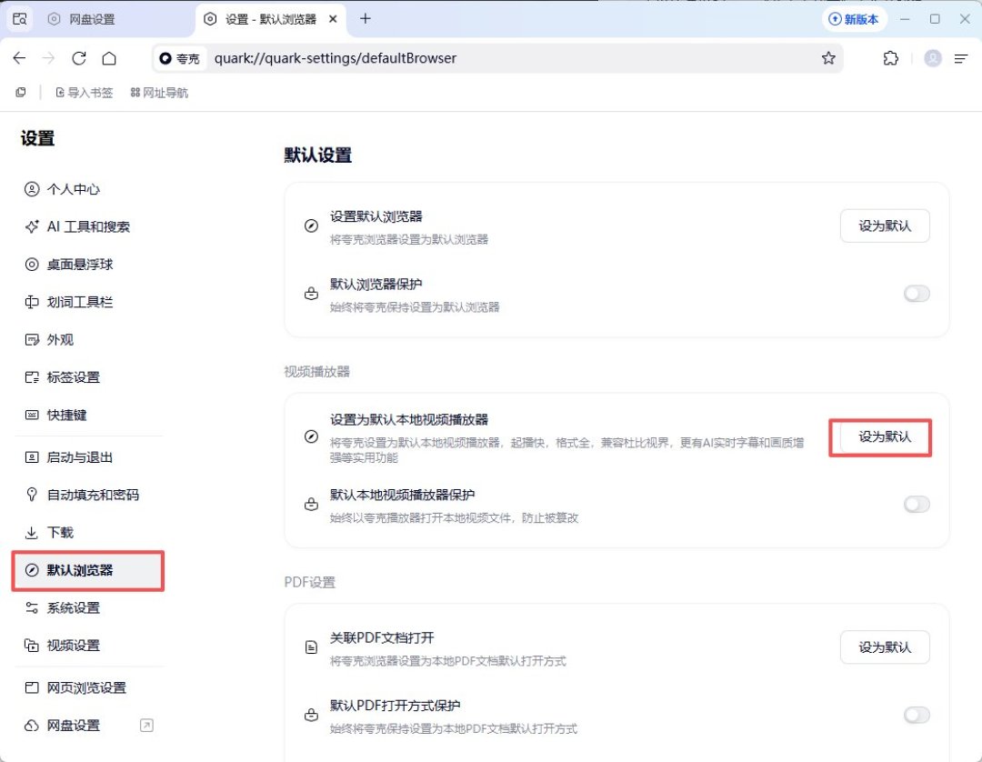The width and height of the screenshot is (982, 762).
Task: Click lock icon beside 默认本地视频播放器保护
Action: [311, 504]
